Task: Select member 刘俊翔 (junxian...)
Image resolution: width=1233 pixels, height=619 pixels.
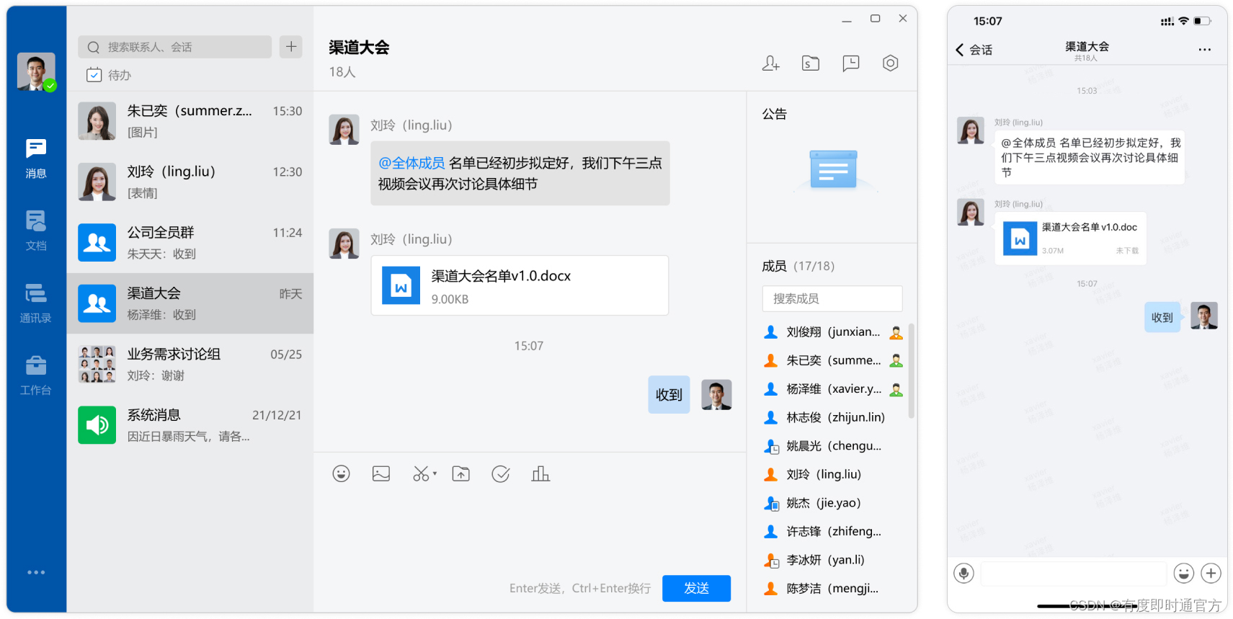Action: point(832,332)
